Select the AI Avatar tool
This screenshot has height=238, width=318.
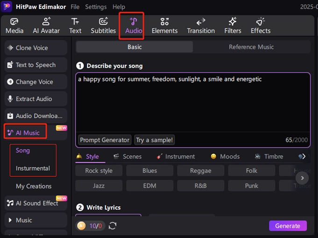point(46,26)
